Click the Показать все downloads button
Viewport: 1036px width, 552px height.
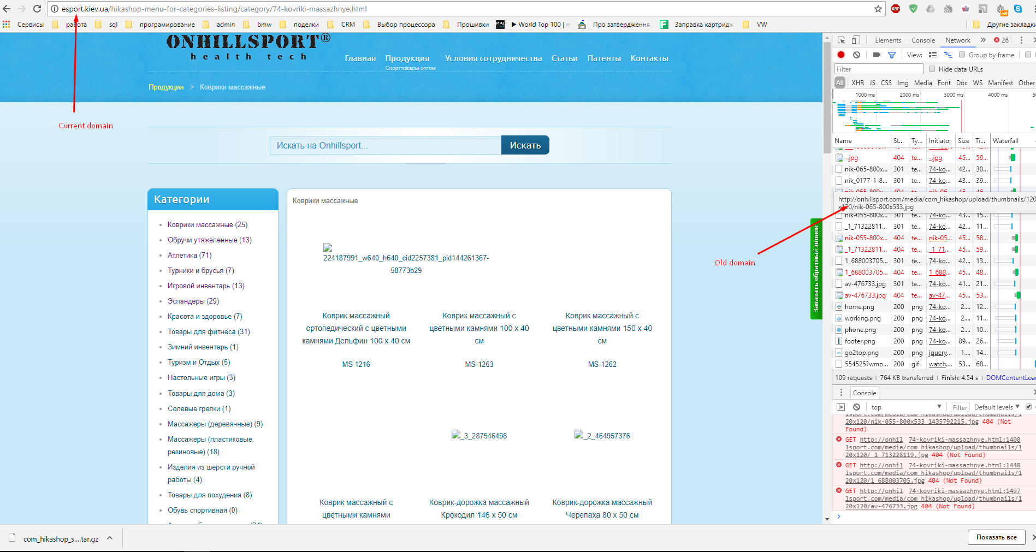[x=996, y=537]
